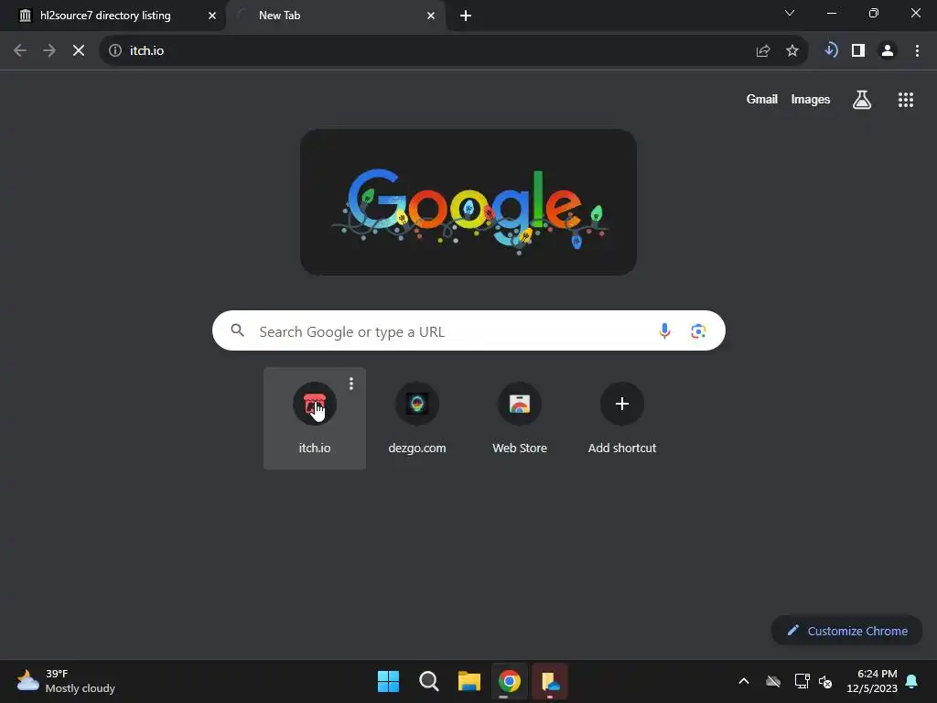The width and height of the screenshot is (937, 703).
Task: Open a new tab with plus button
Action: [466, 16]
